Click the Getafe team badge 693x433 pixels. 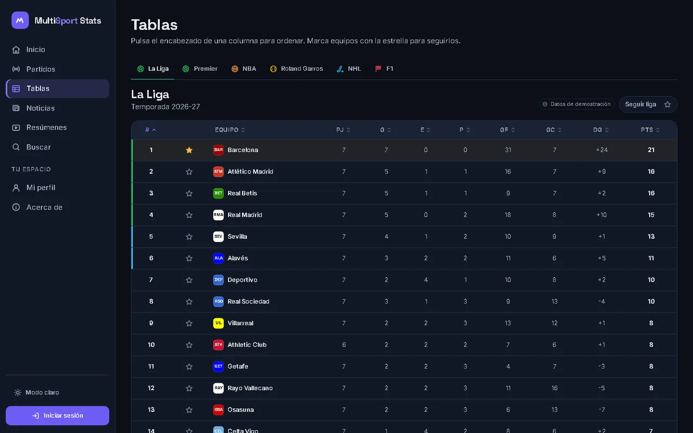218,366
